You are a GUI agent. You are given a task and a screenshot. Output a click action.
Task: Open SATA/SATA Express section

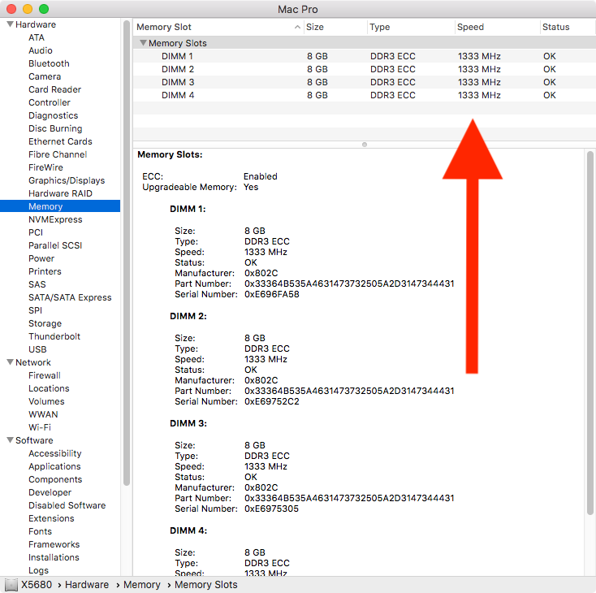(x=70, y=297)
